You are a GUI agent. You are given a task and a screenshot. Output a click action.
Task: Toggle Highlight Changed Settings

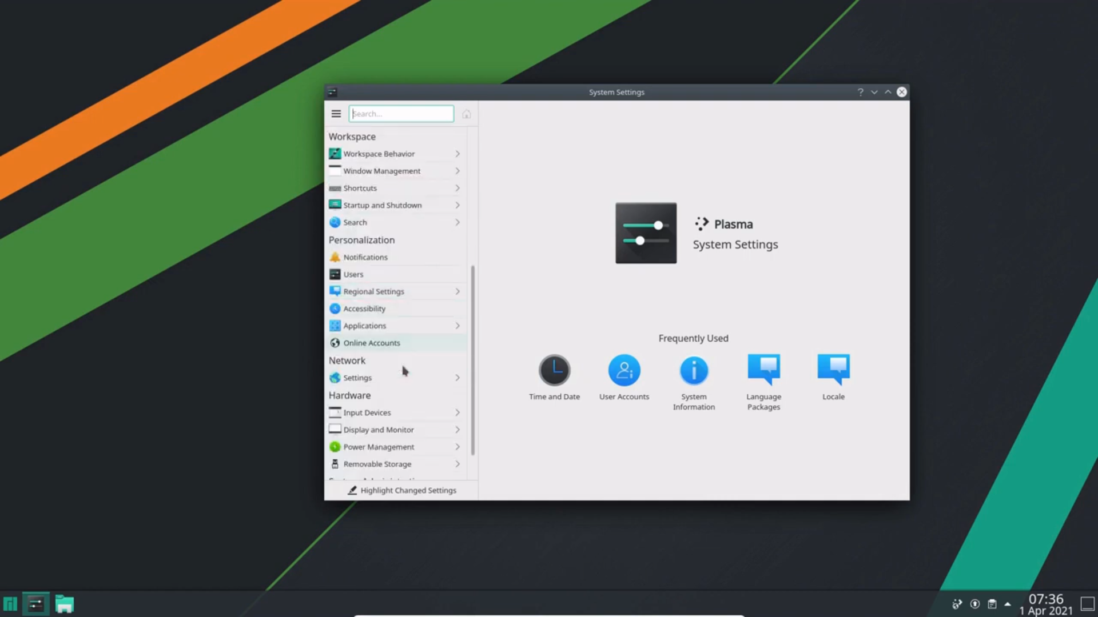click(x=401, y=490)
